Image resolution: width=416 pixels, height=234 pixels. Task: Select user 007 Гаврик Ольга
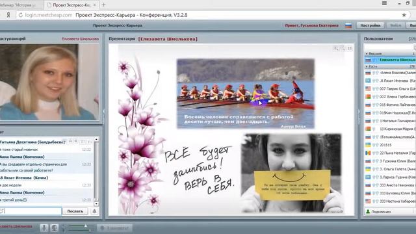pyautogui.click(x=390, y=88)
